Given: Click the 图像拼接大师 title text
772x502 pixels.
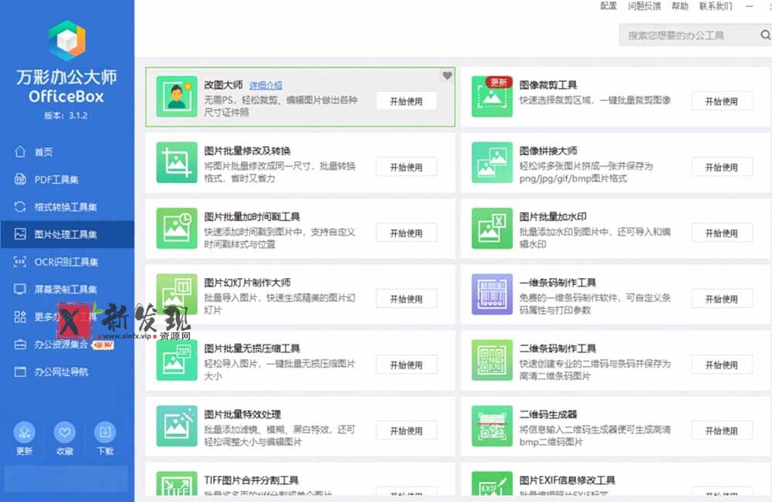Looking at the screenshot, I should [548, 151].
